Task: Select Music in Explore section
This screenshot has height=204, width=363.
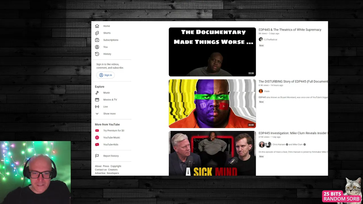Action: coord(107,93)
